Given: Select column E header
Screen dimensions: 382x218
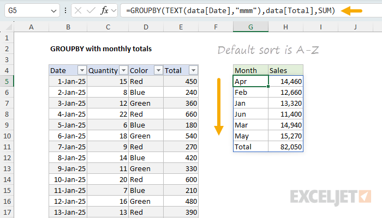Looking at the screenshot, I should tap(181, 27).
